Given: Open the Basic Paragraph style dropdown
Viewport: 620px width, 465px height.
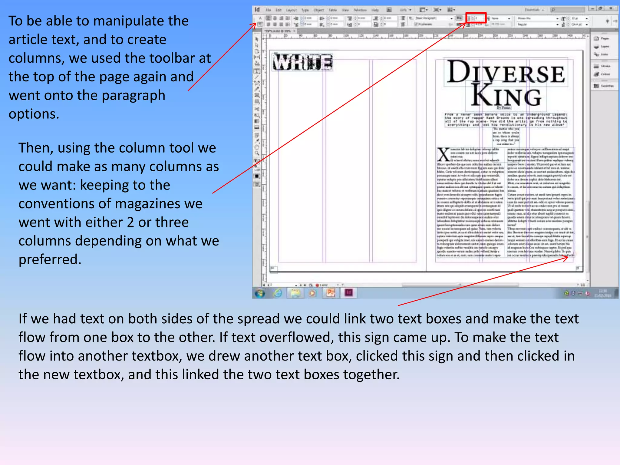Looking at the screenshot, I should [x=452, y=18].
